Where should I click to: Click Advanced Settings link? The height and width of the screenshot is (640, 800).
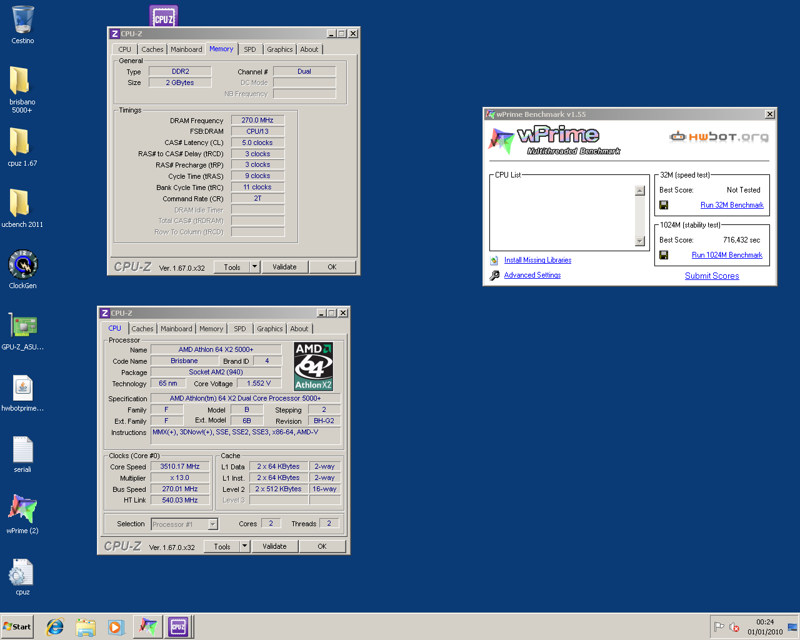pos(532,275)
